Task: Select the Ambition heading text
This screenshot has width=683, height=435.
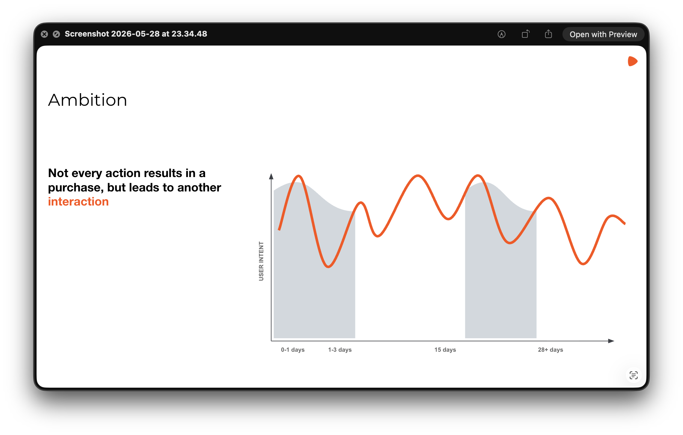Action: pos(88,100)
